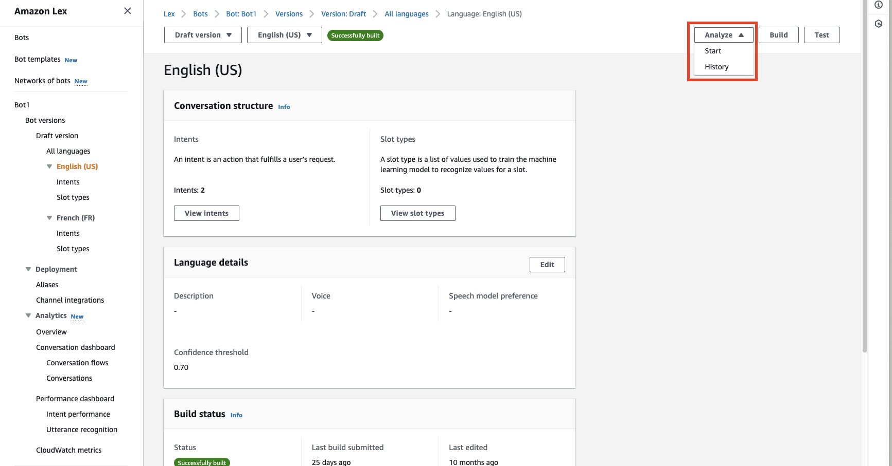Collapse the English (US) tree branch

[49, 166]
